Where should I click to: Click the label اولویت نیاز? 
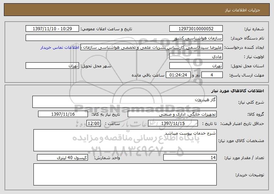(x=254, y=57)
